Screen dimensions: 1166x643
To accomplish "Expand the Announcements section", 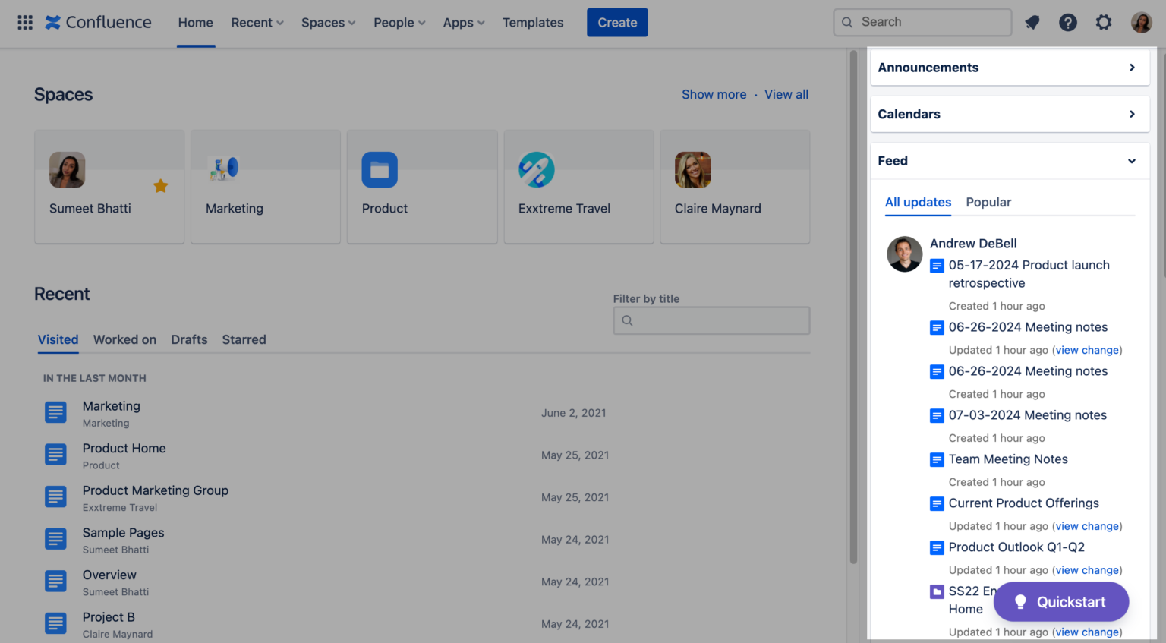I will (1130, 68).
